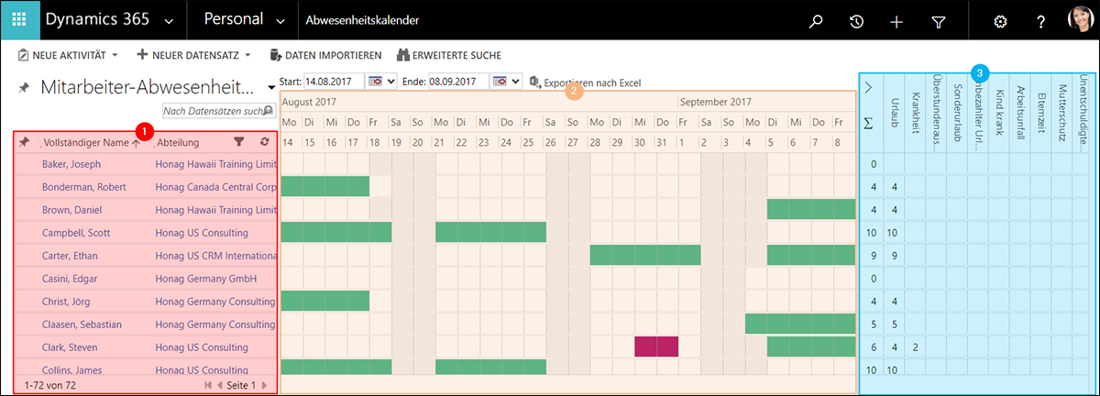Open Start date calendar picker
The image size is (1100, 396).
(x=376, y=82)
